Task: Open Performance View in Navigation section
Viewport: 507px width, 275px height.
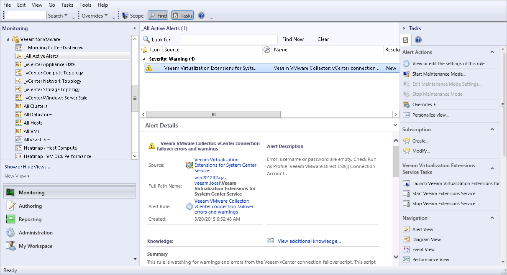Action: tap(431, 260)
